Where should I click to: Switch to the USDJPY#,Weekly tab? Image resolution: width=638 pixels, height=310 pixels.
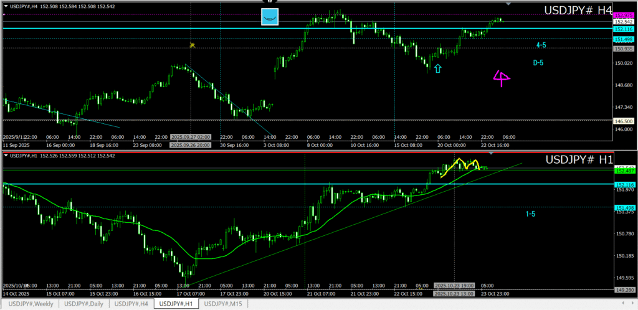(x=31, y=304)
